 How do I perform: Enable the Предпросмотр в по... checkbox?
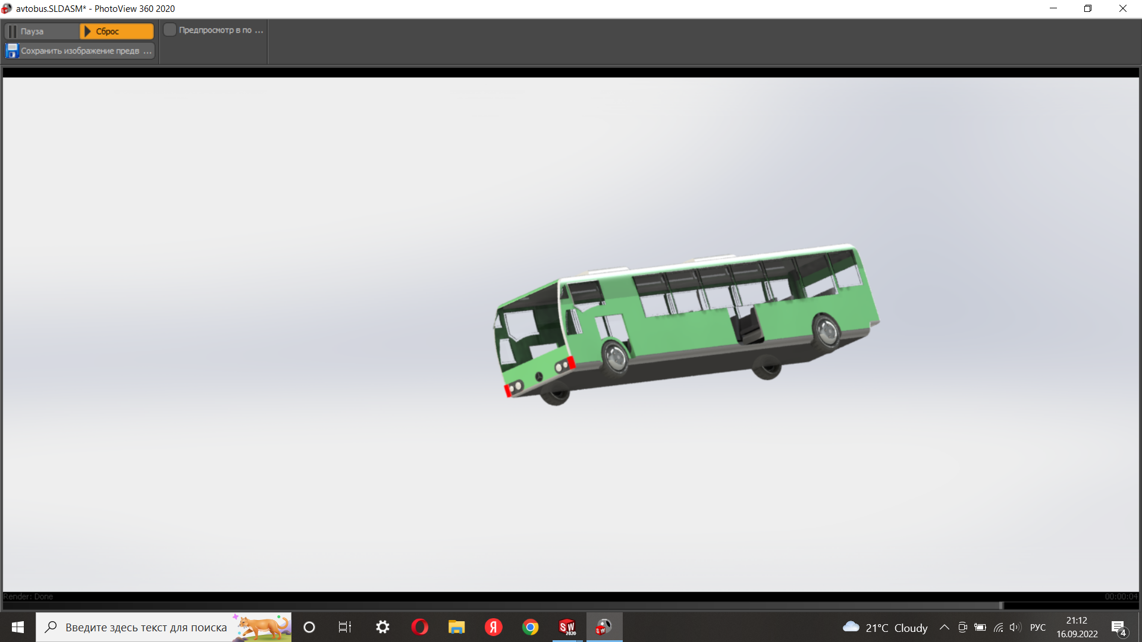coord(170,30)
